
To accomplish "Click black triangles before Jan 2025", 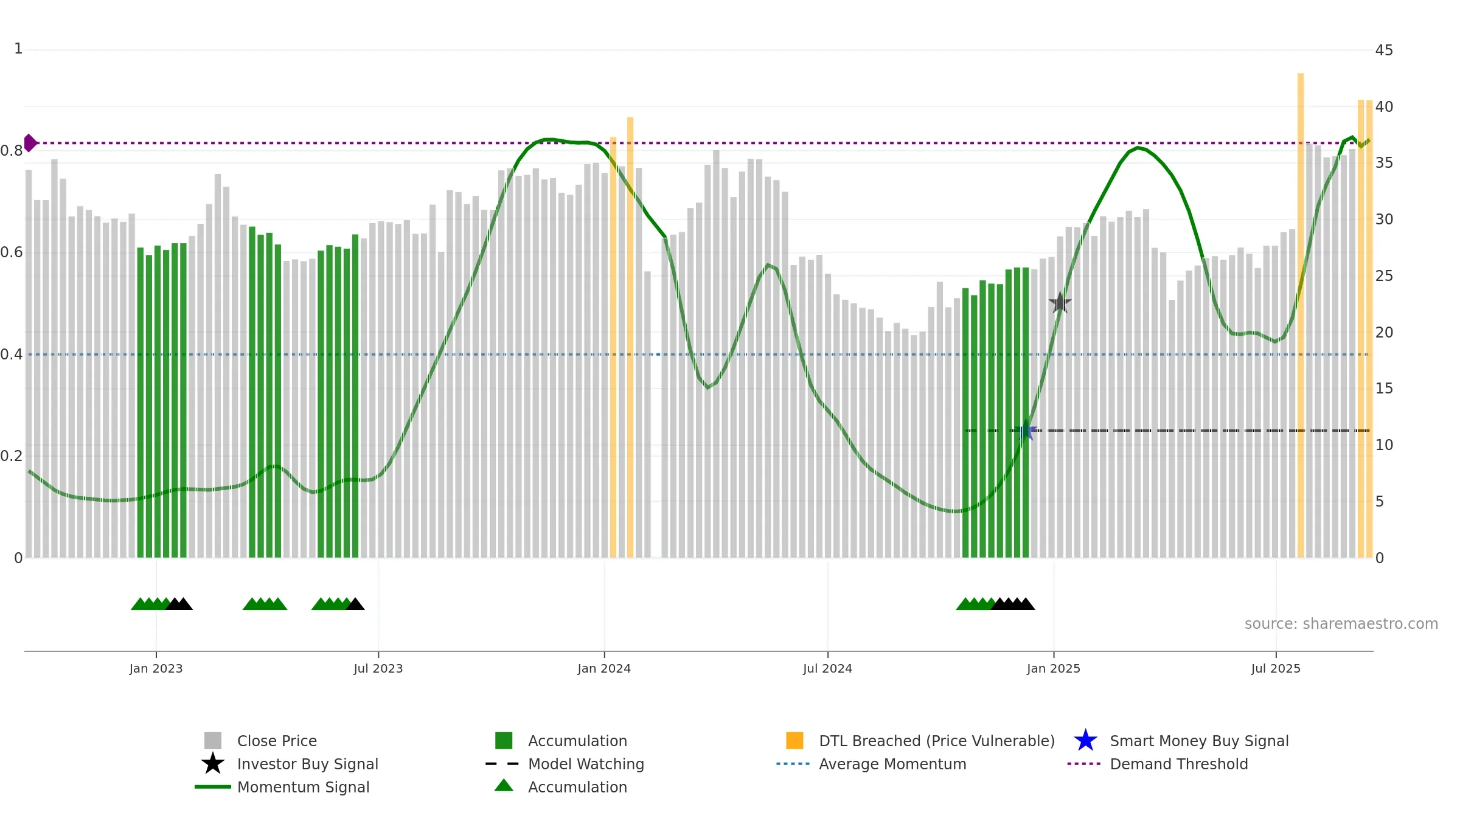I will (x=1013, y=604).
